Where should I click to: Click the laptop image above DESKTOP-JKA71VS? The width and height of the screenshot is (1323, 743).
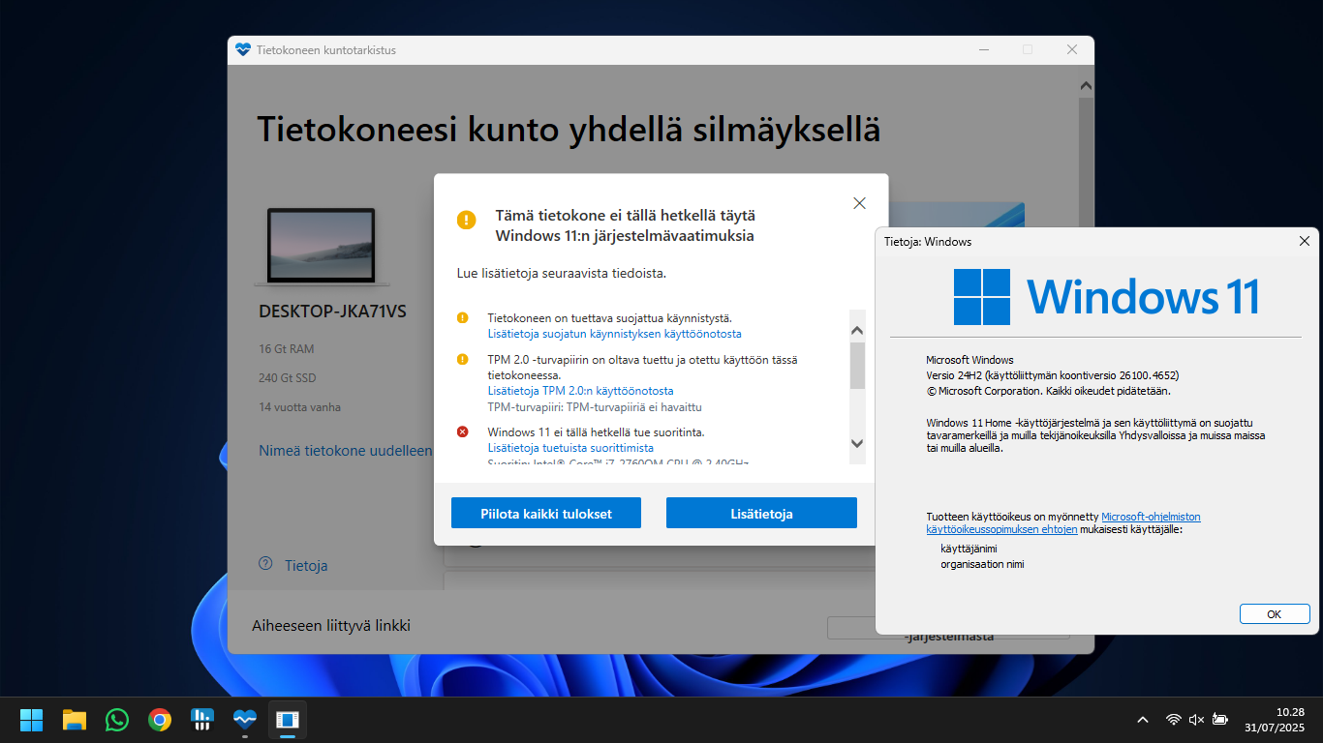(322, 245)
